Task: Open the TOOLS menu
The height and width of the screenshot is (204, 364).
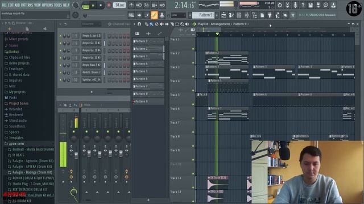Action: pos(58,5)
